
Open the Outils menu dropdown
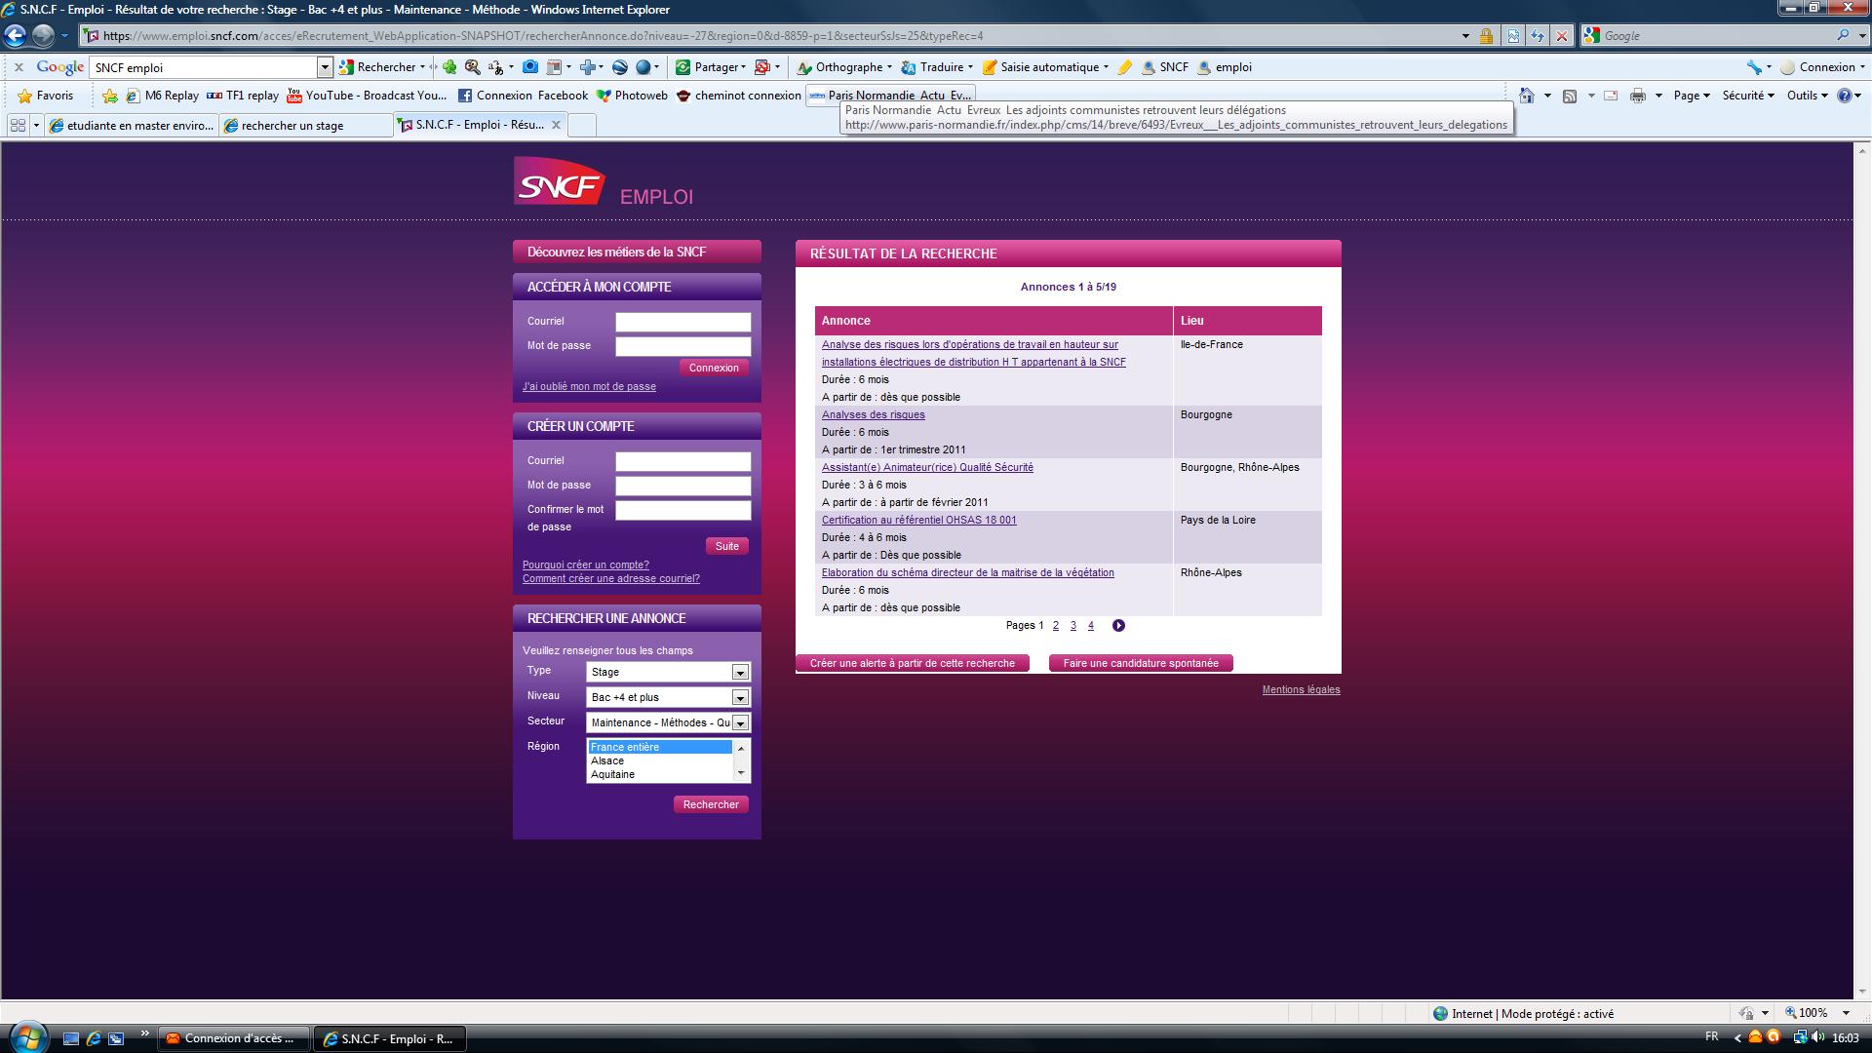(x=1807, y=96)
